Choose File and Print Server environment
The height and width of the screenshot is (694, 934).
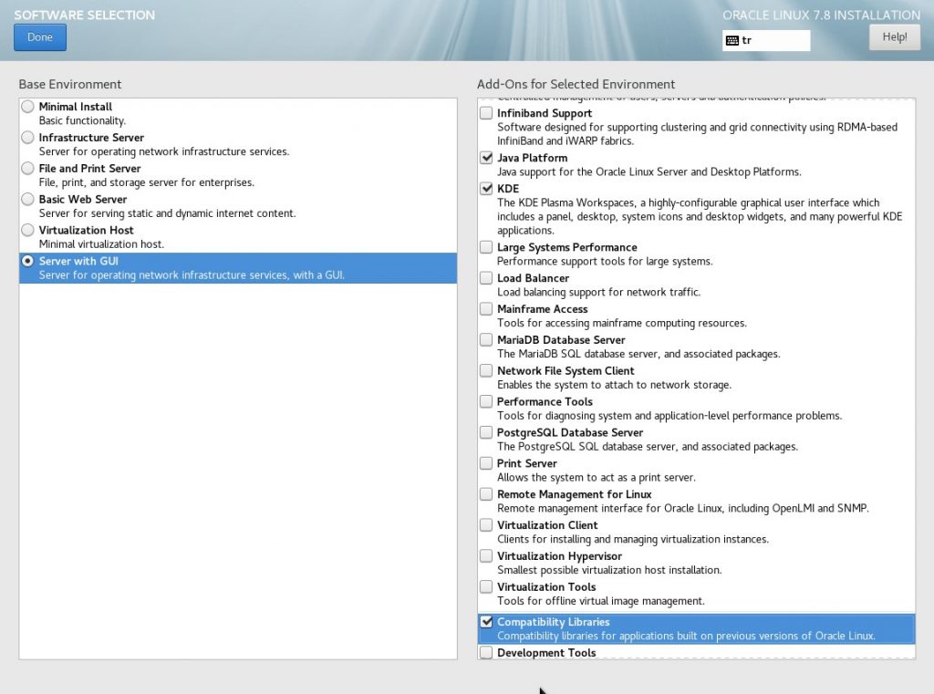click(x=27, y=169)
